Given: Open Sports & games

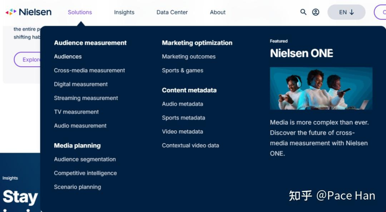Looking at the screenshot, I should (183, 70).
